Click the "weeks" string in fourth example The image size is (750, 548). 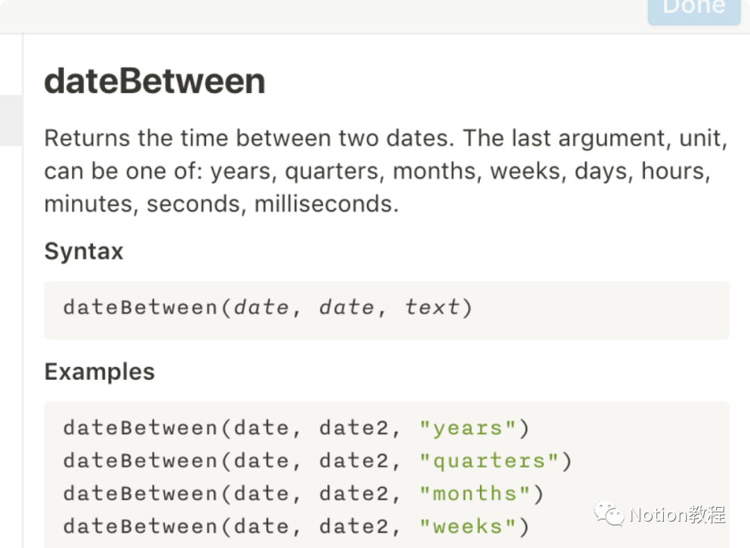coord(468,526)
